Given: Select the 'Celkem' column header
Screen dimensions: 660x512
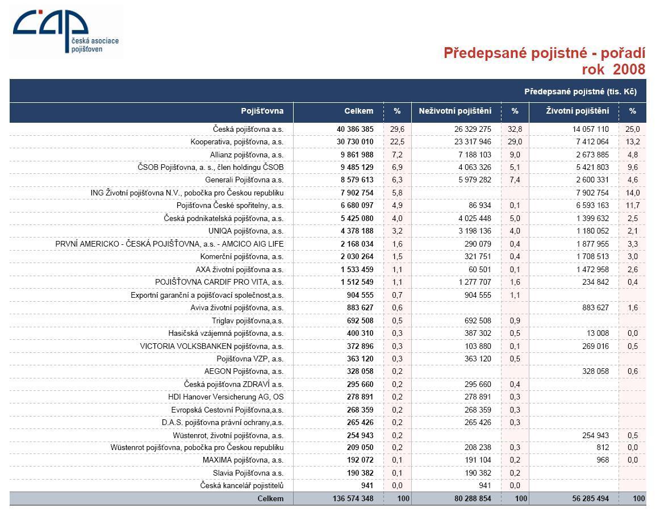Looking at the screenshot, I should (x=358, y=111).
